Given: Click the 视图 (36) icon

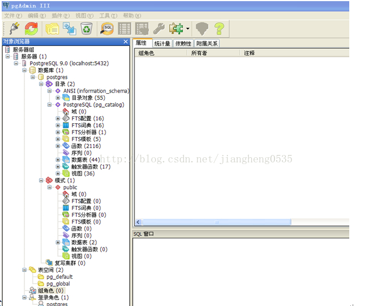Looking at the screenshot, I should click(66, 173).
